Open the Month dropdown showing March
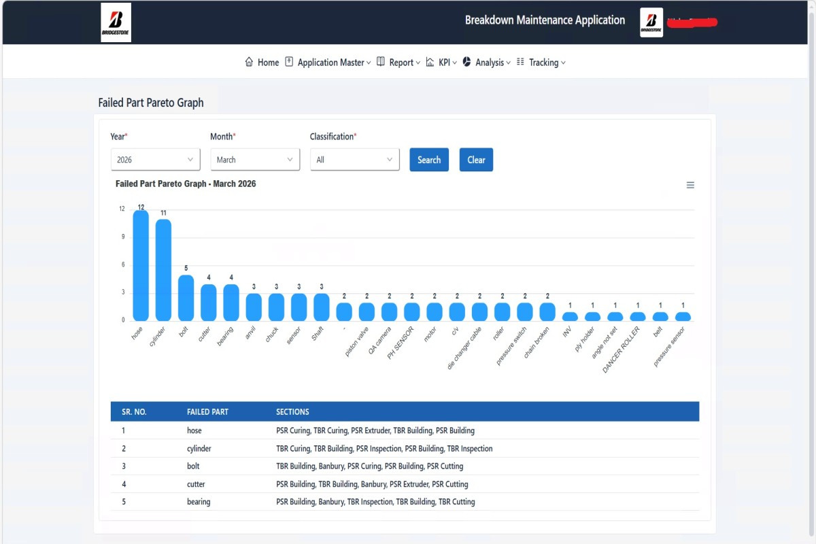The image size is (816, 544). (255, 160)
